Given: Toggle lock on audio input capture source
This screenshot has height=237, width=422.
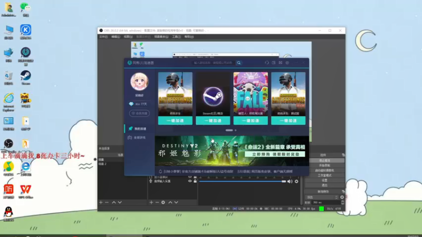Looking at the screenshot, I should [x=195, y=181].
